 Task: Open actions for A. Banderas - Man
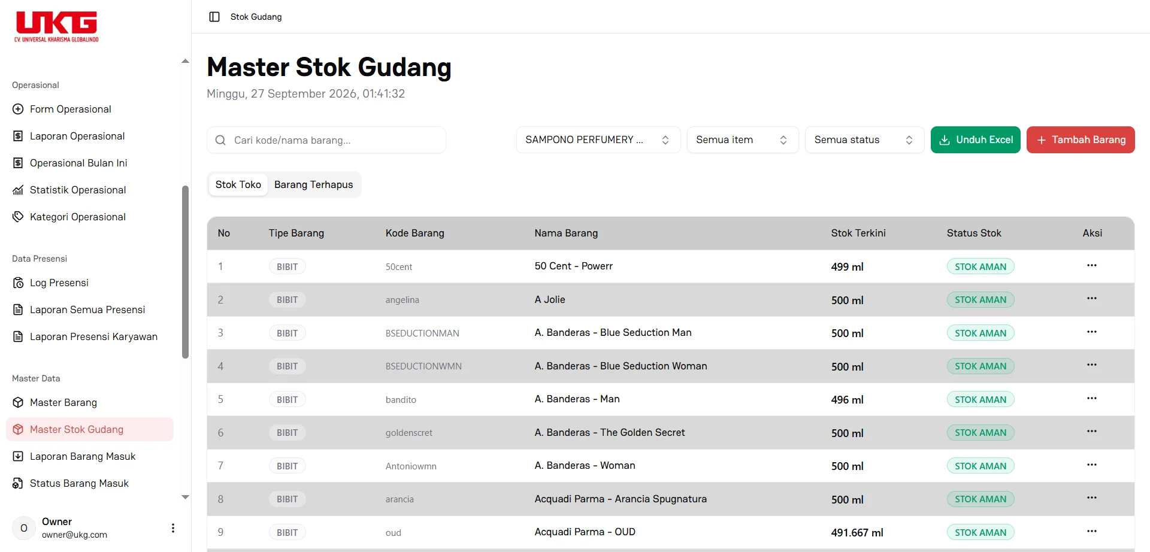1092,398
